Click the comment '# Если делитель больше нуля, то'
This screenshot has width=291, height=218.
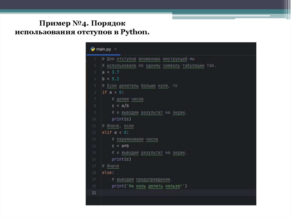pyautogui.click(x=140, y=86)
